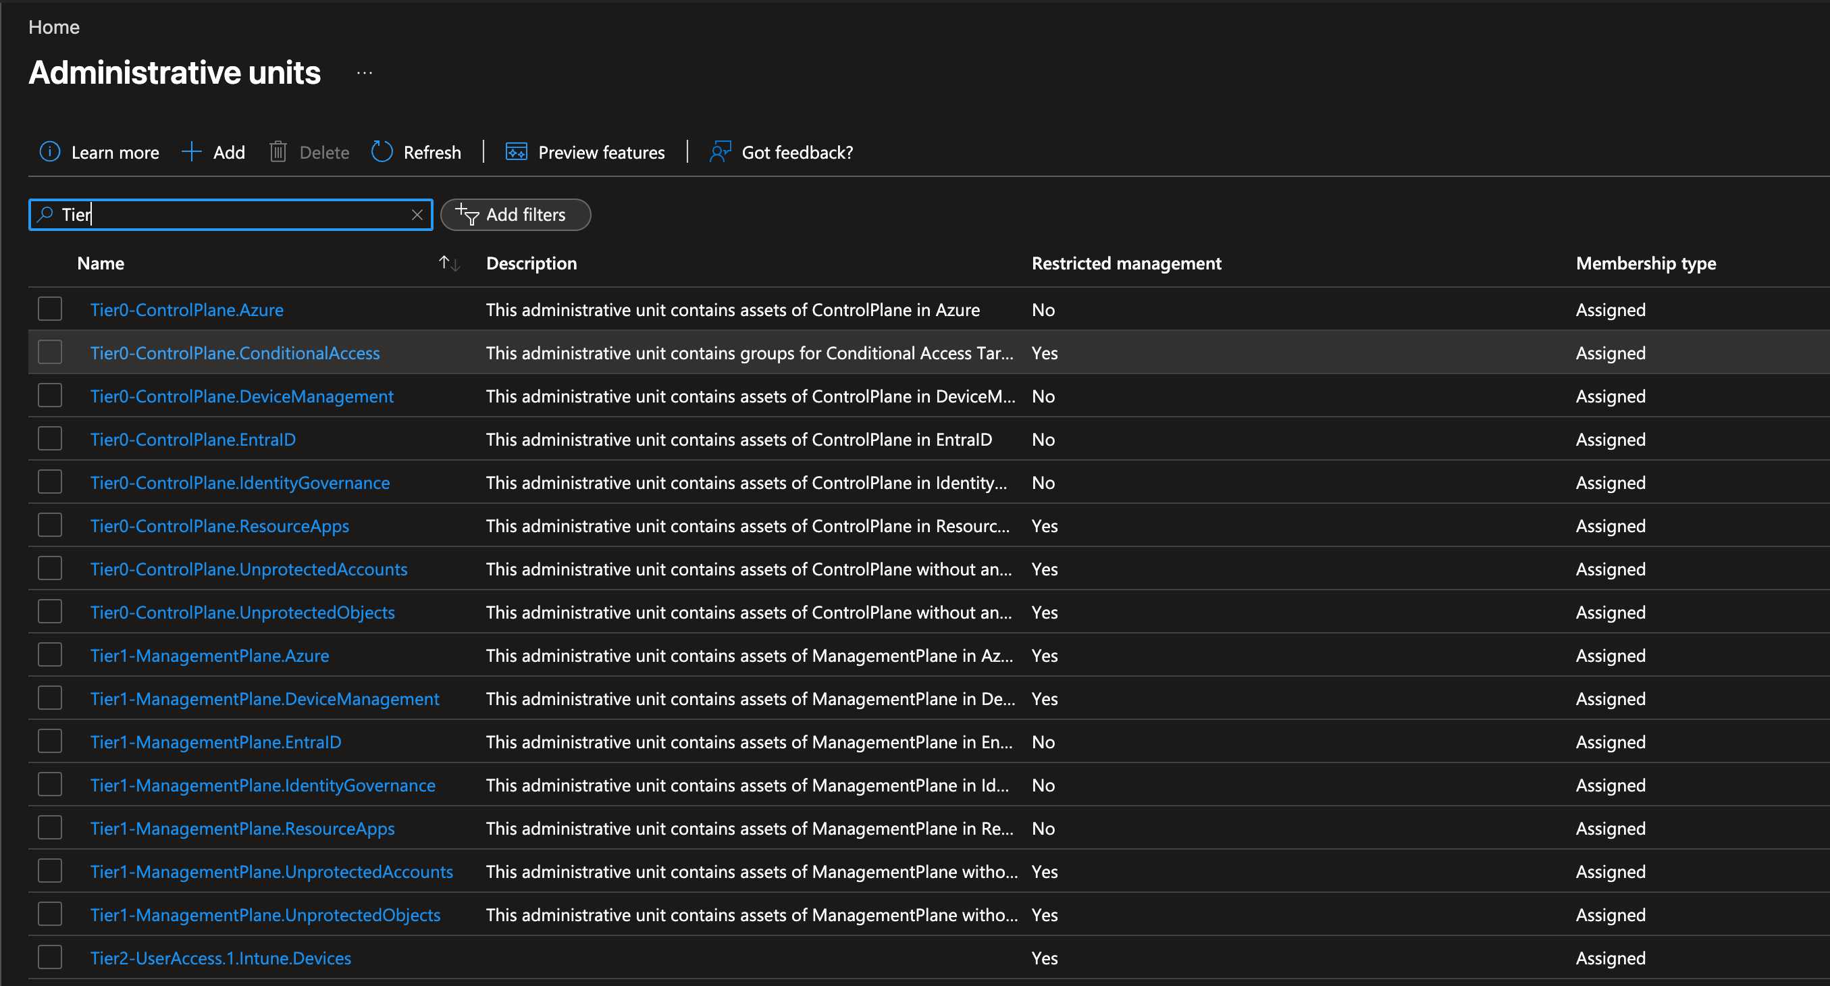1830x986 pixels.
Task: Click the Name column header
Action: [101, 263]
